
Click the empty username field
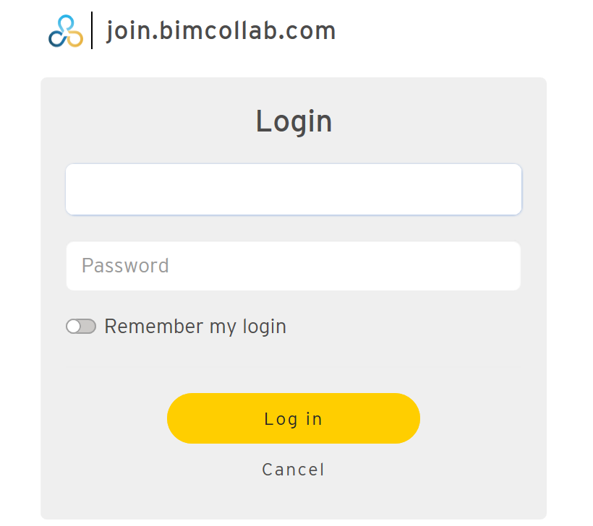point(293,189)
